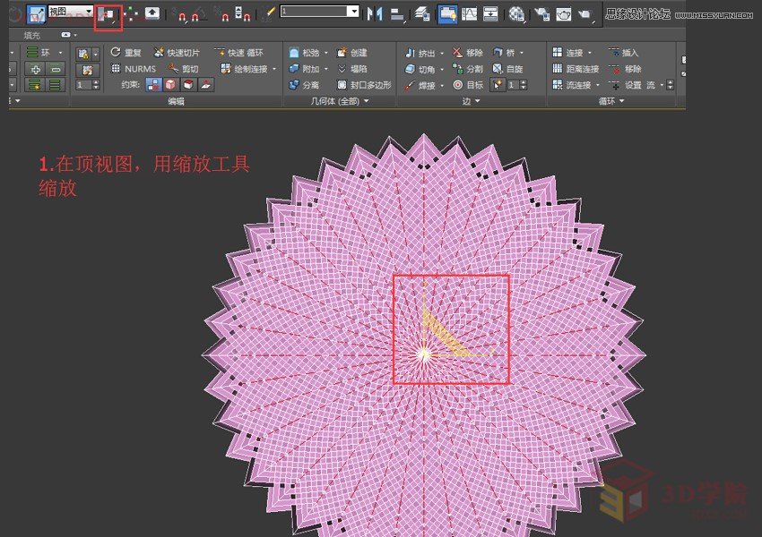
Task: Click 封口多边形 Cap Poly tool
Action: click(364, 85)
